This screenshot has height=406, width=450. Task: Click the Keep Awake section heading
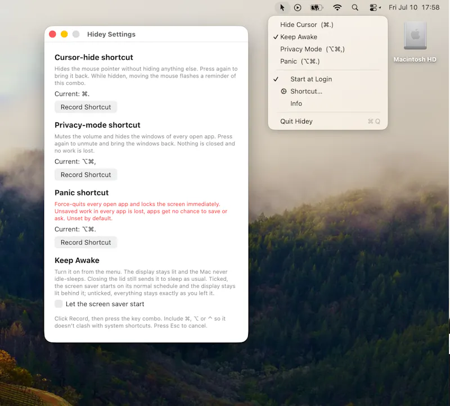[77, 260]
